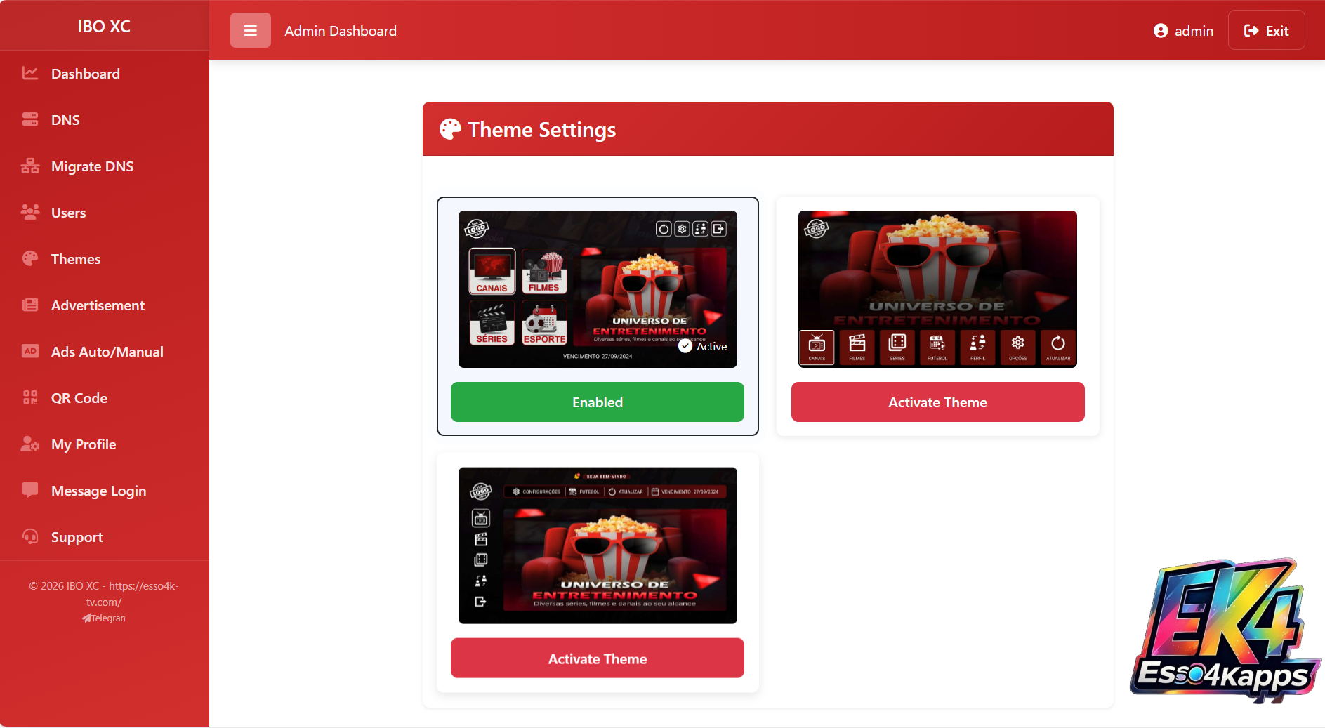
Task: Click the Active checkmark badge on first theme
Action: 685,346
